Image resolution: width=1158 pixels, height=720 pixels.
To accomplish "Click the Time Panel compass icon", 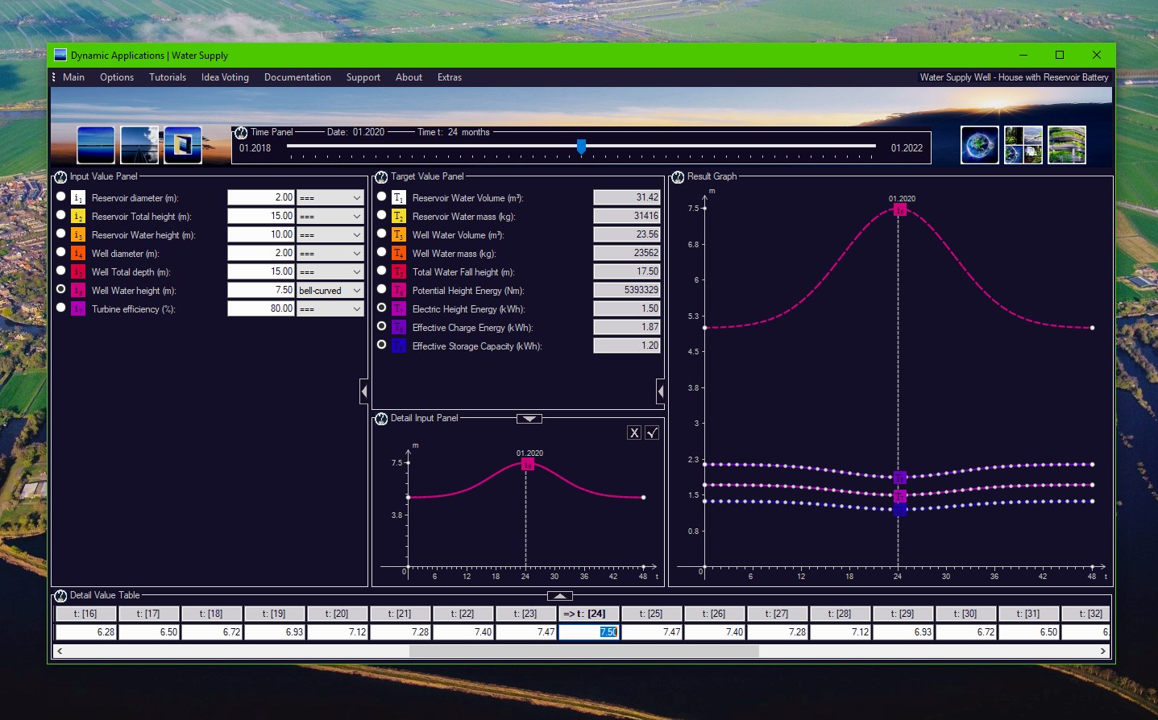I will pos(241,132).
